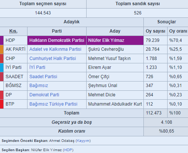188x153 pixels.
Task: Click the purple HDP color swatch
Action: pos(1,40)
